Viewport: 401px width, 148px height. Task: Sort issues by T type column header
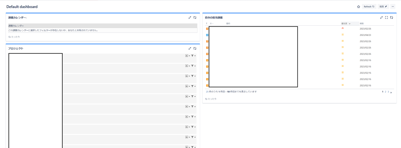tap(207, 24)
